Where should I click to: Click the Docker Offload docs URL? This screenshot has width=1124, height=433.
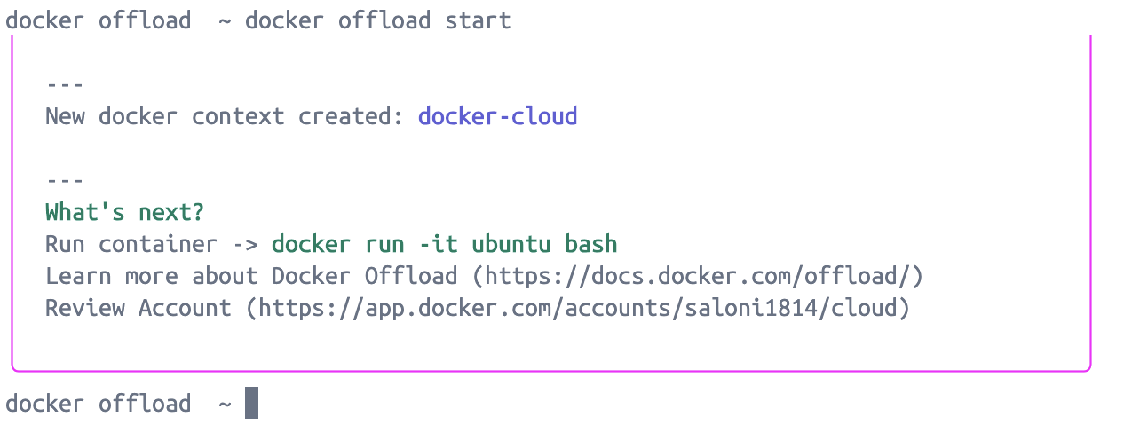698,276
